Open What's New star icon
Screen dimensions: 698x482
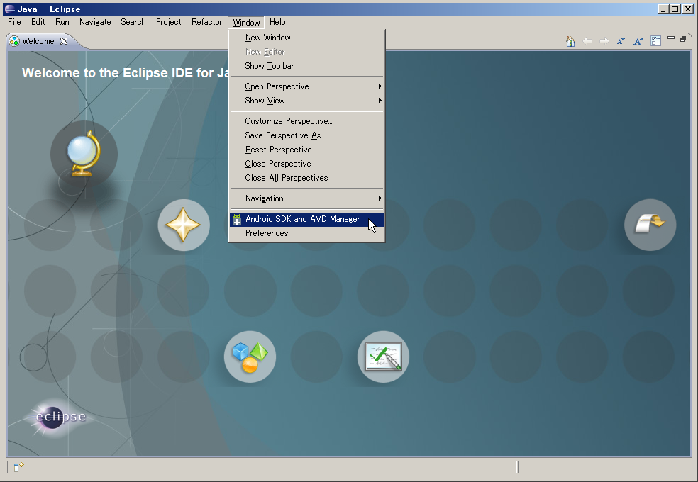(184, 225)
